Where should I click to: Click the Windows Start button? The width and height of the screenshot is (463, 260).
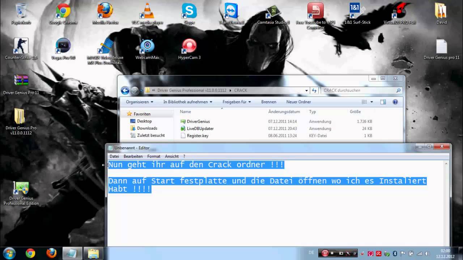[9, 253]
